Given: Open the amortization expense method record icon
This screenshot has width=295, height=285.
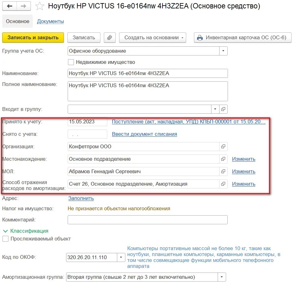Looking at the screenshot, I should click(223, 184).
